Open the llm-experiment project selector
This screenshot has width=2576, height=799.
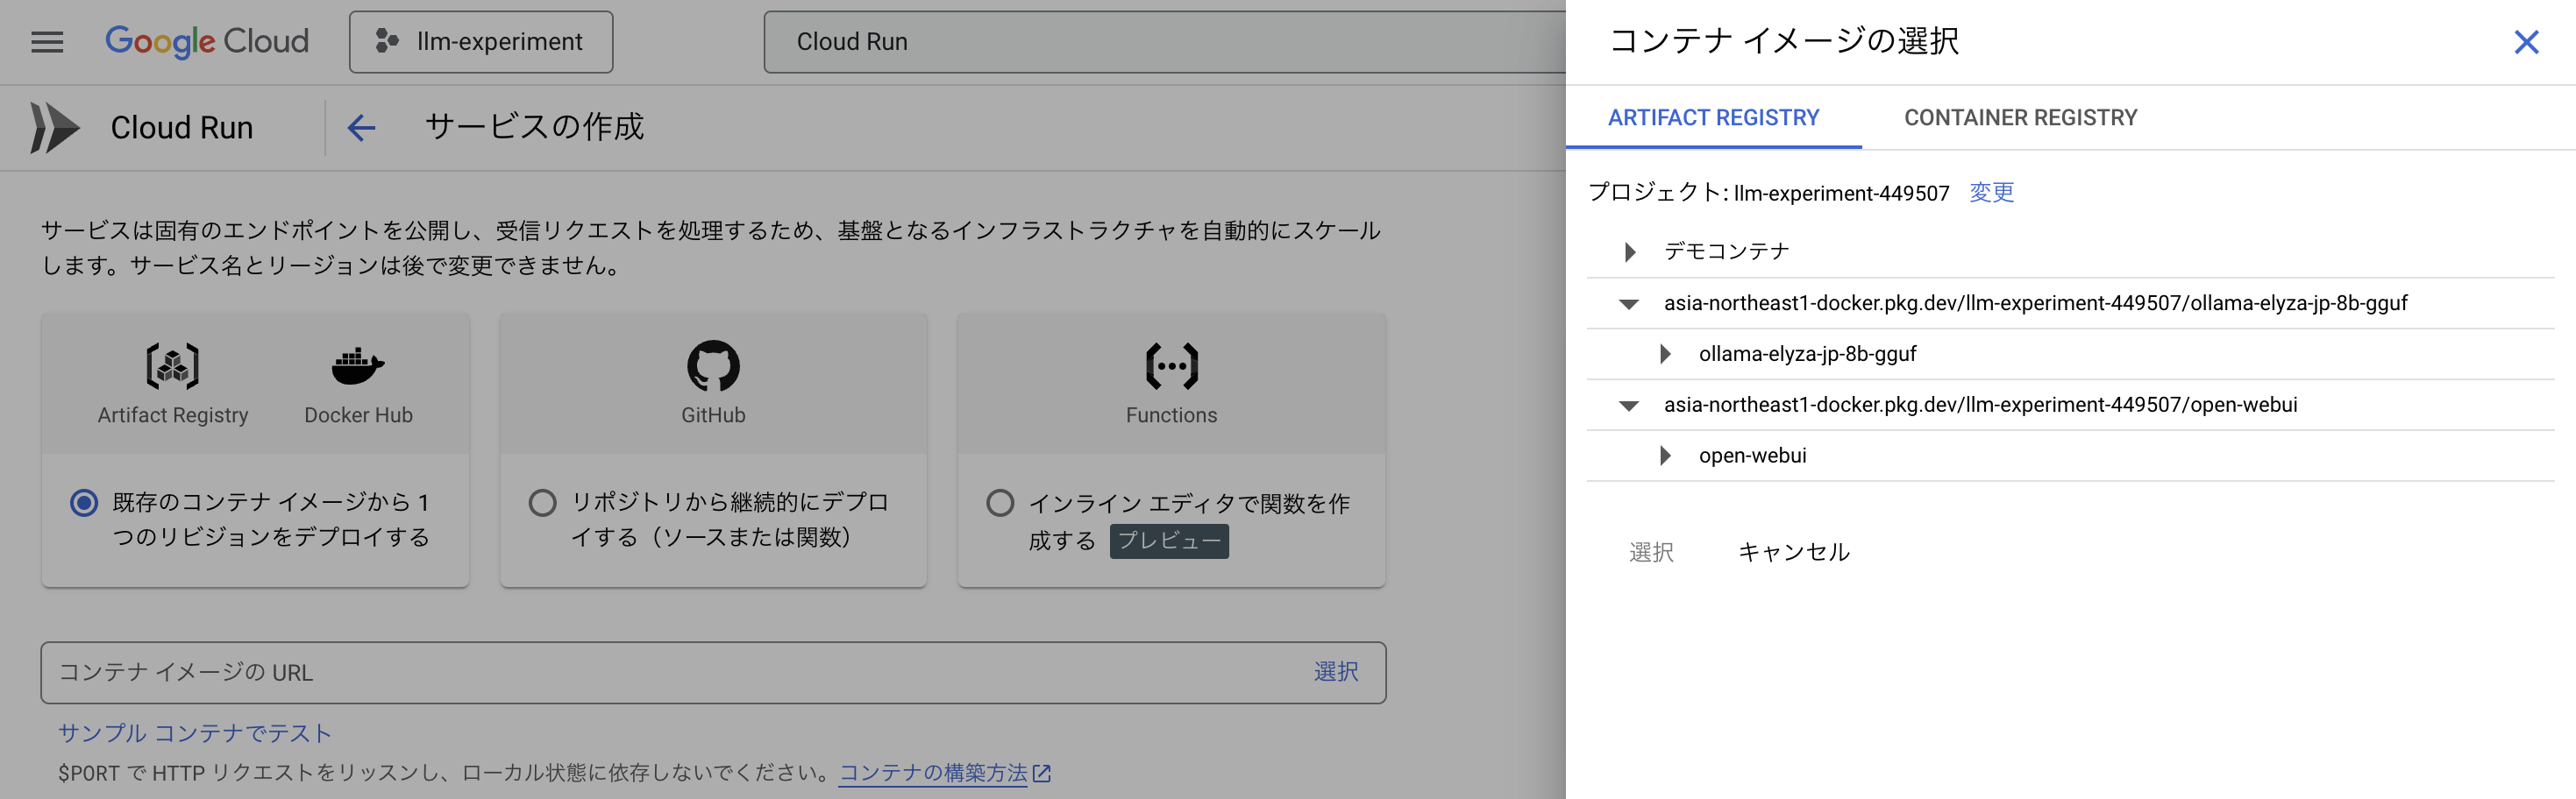[481, 42]
